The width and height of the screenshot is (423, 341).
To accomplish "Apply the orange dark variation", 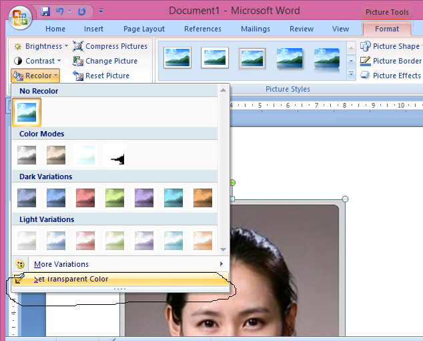I will pyautogui.click(x=203, y=198).
